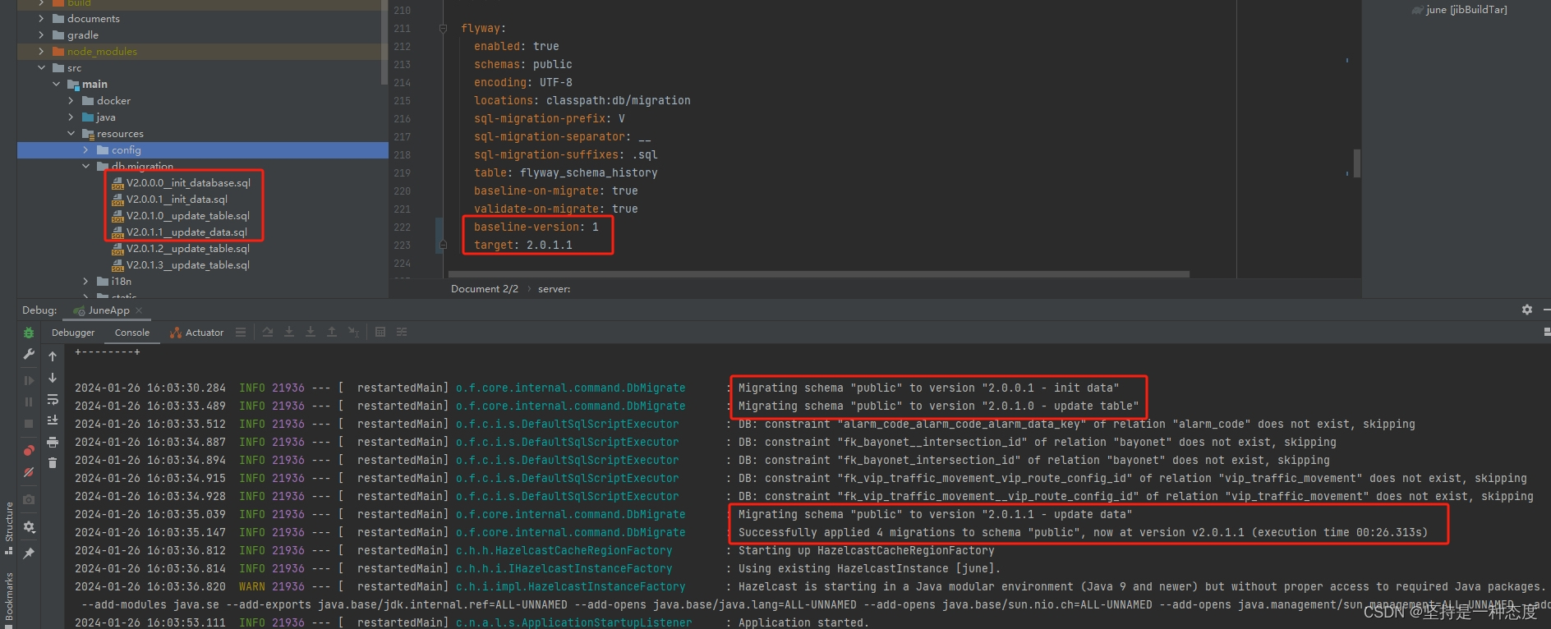Switch to the Console tab

(132, 333)
